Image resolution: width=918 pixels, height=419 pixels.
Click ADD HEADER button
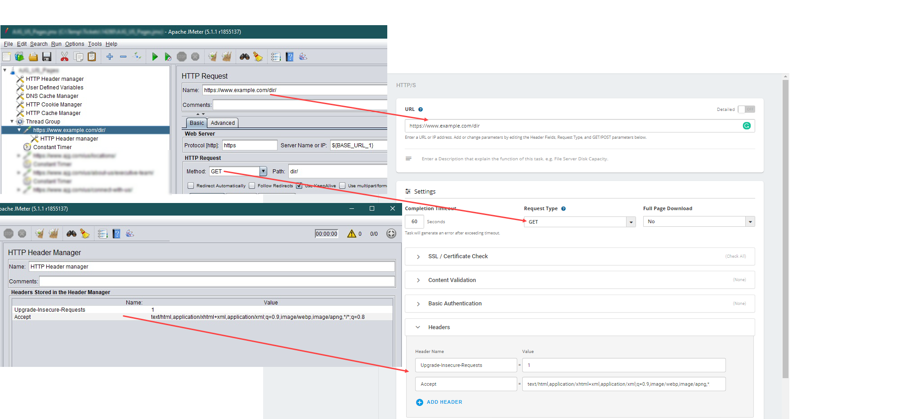point(439,402)
